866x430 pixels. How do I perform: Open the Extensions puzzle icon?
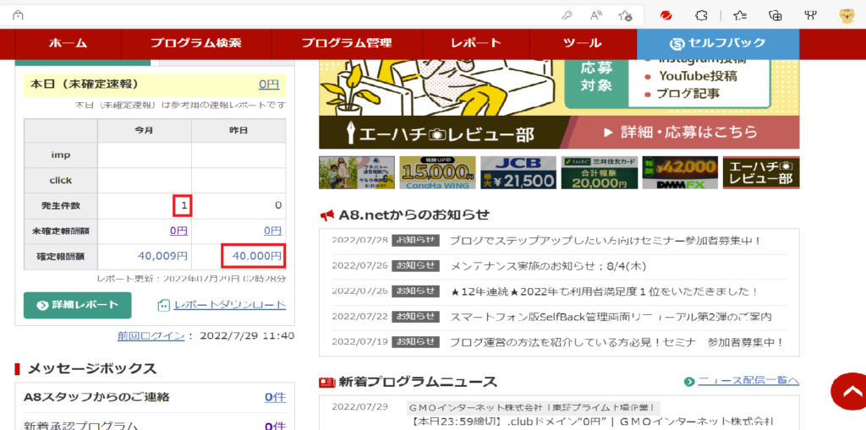click(701, 15)
